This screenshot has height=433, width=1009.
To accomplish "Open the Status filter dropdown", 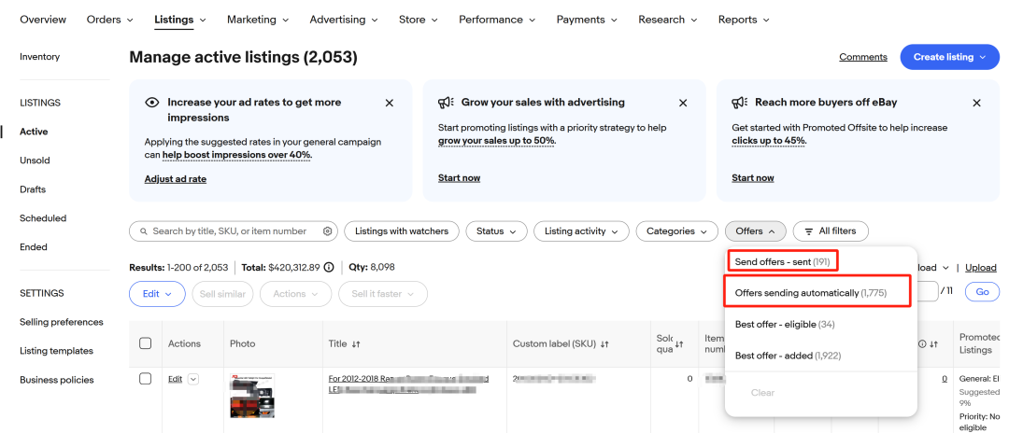I will pyautogui.click(x=496, y=231).
